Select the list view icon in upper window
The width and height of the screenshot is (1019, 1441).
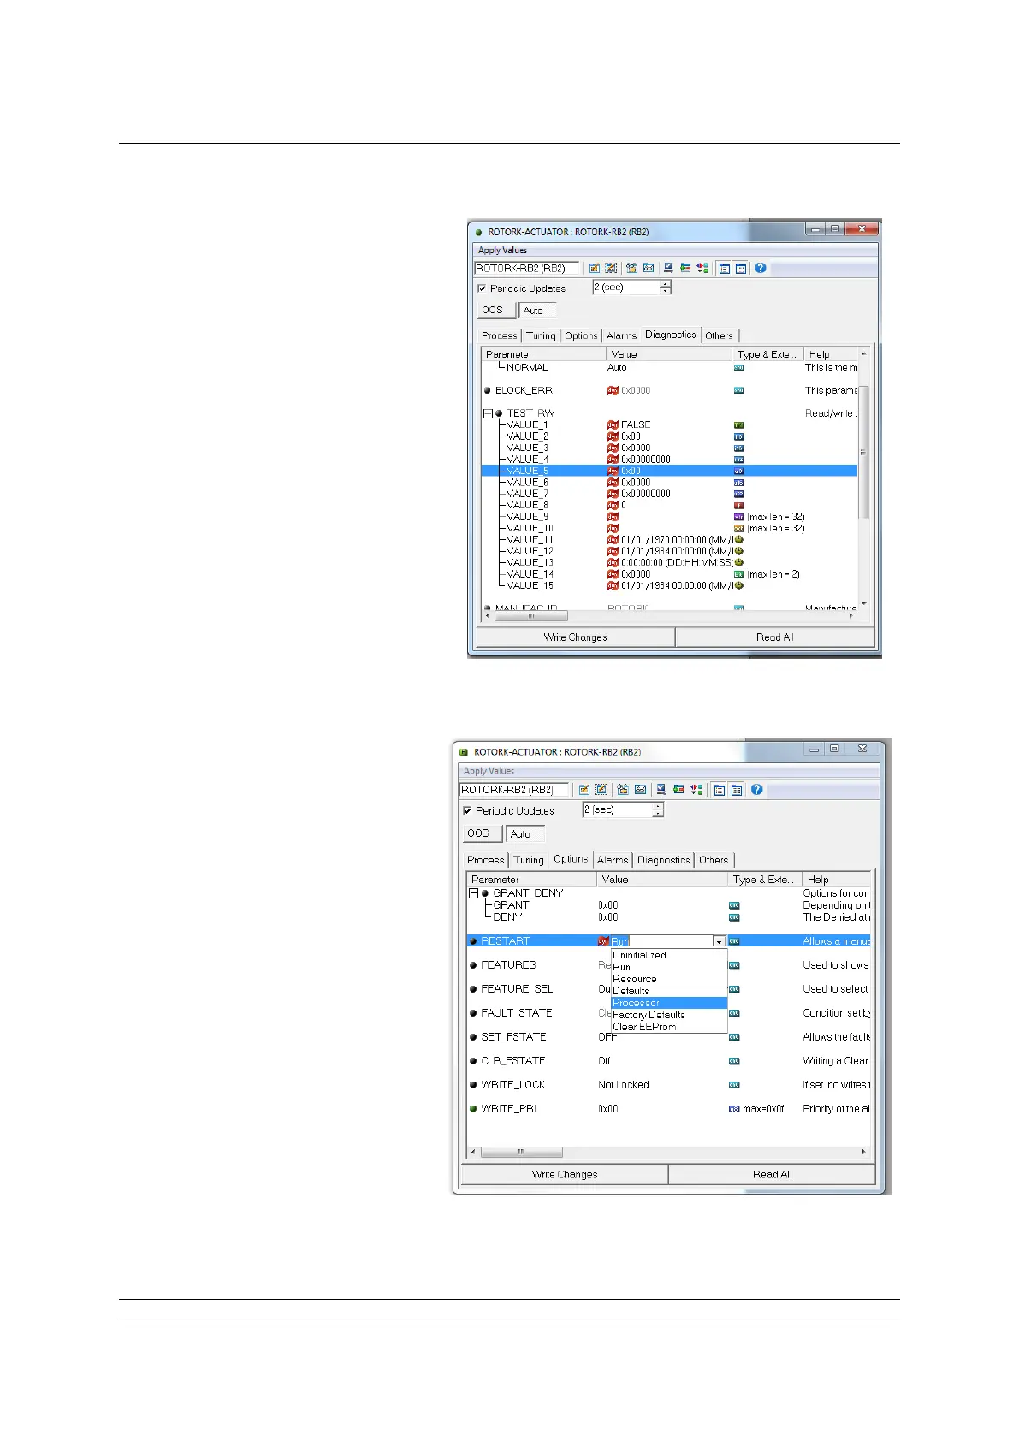[725, 268]
